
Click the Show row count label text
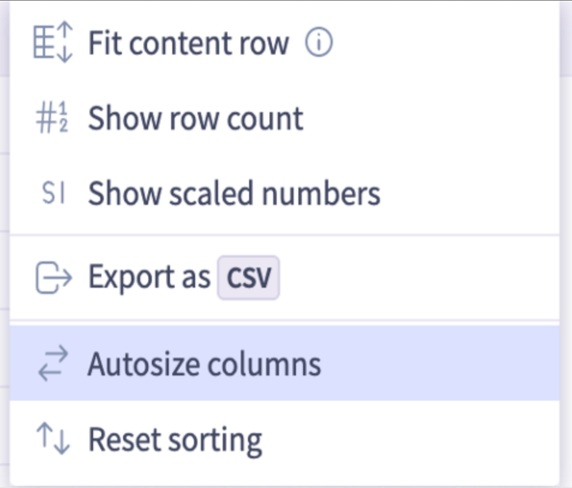point(195,118)
